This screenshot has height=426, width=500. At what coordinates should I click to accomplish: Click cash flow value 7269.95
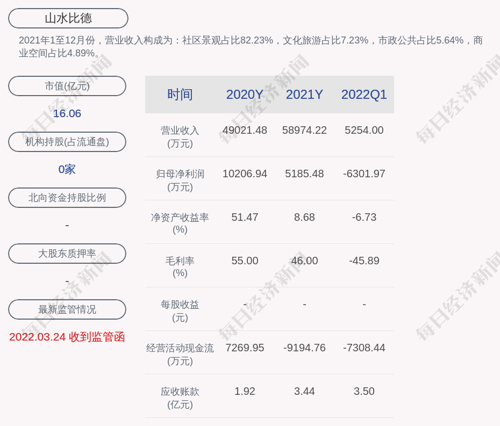click(245, 348)
